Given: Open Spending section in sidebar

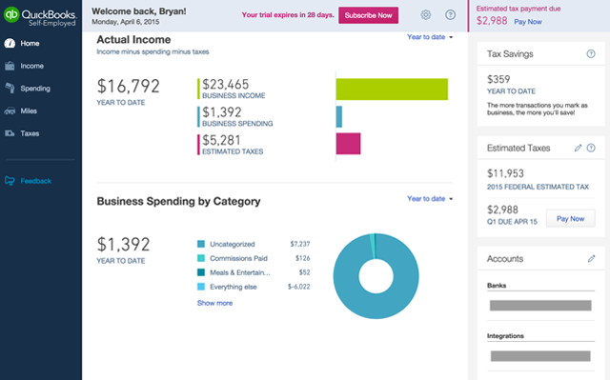Looking at the screenshot, I should pyautogui.click(x=35, y=89).
